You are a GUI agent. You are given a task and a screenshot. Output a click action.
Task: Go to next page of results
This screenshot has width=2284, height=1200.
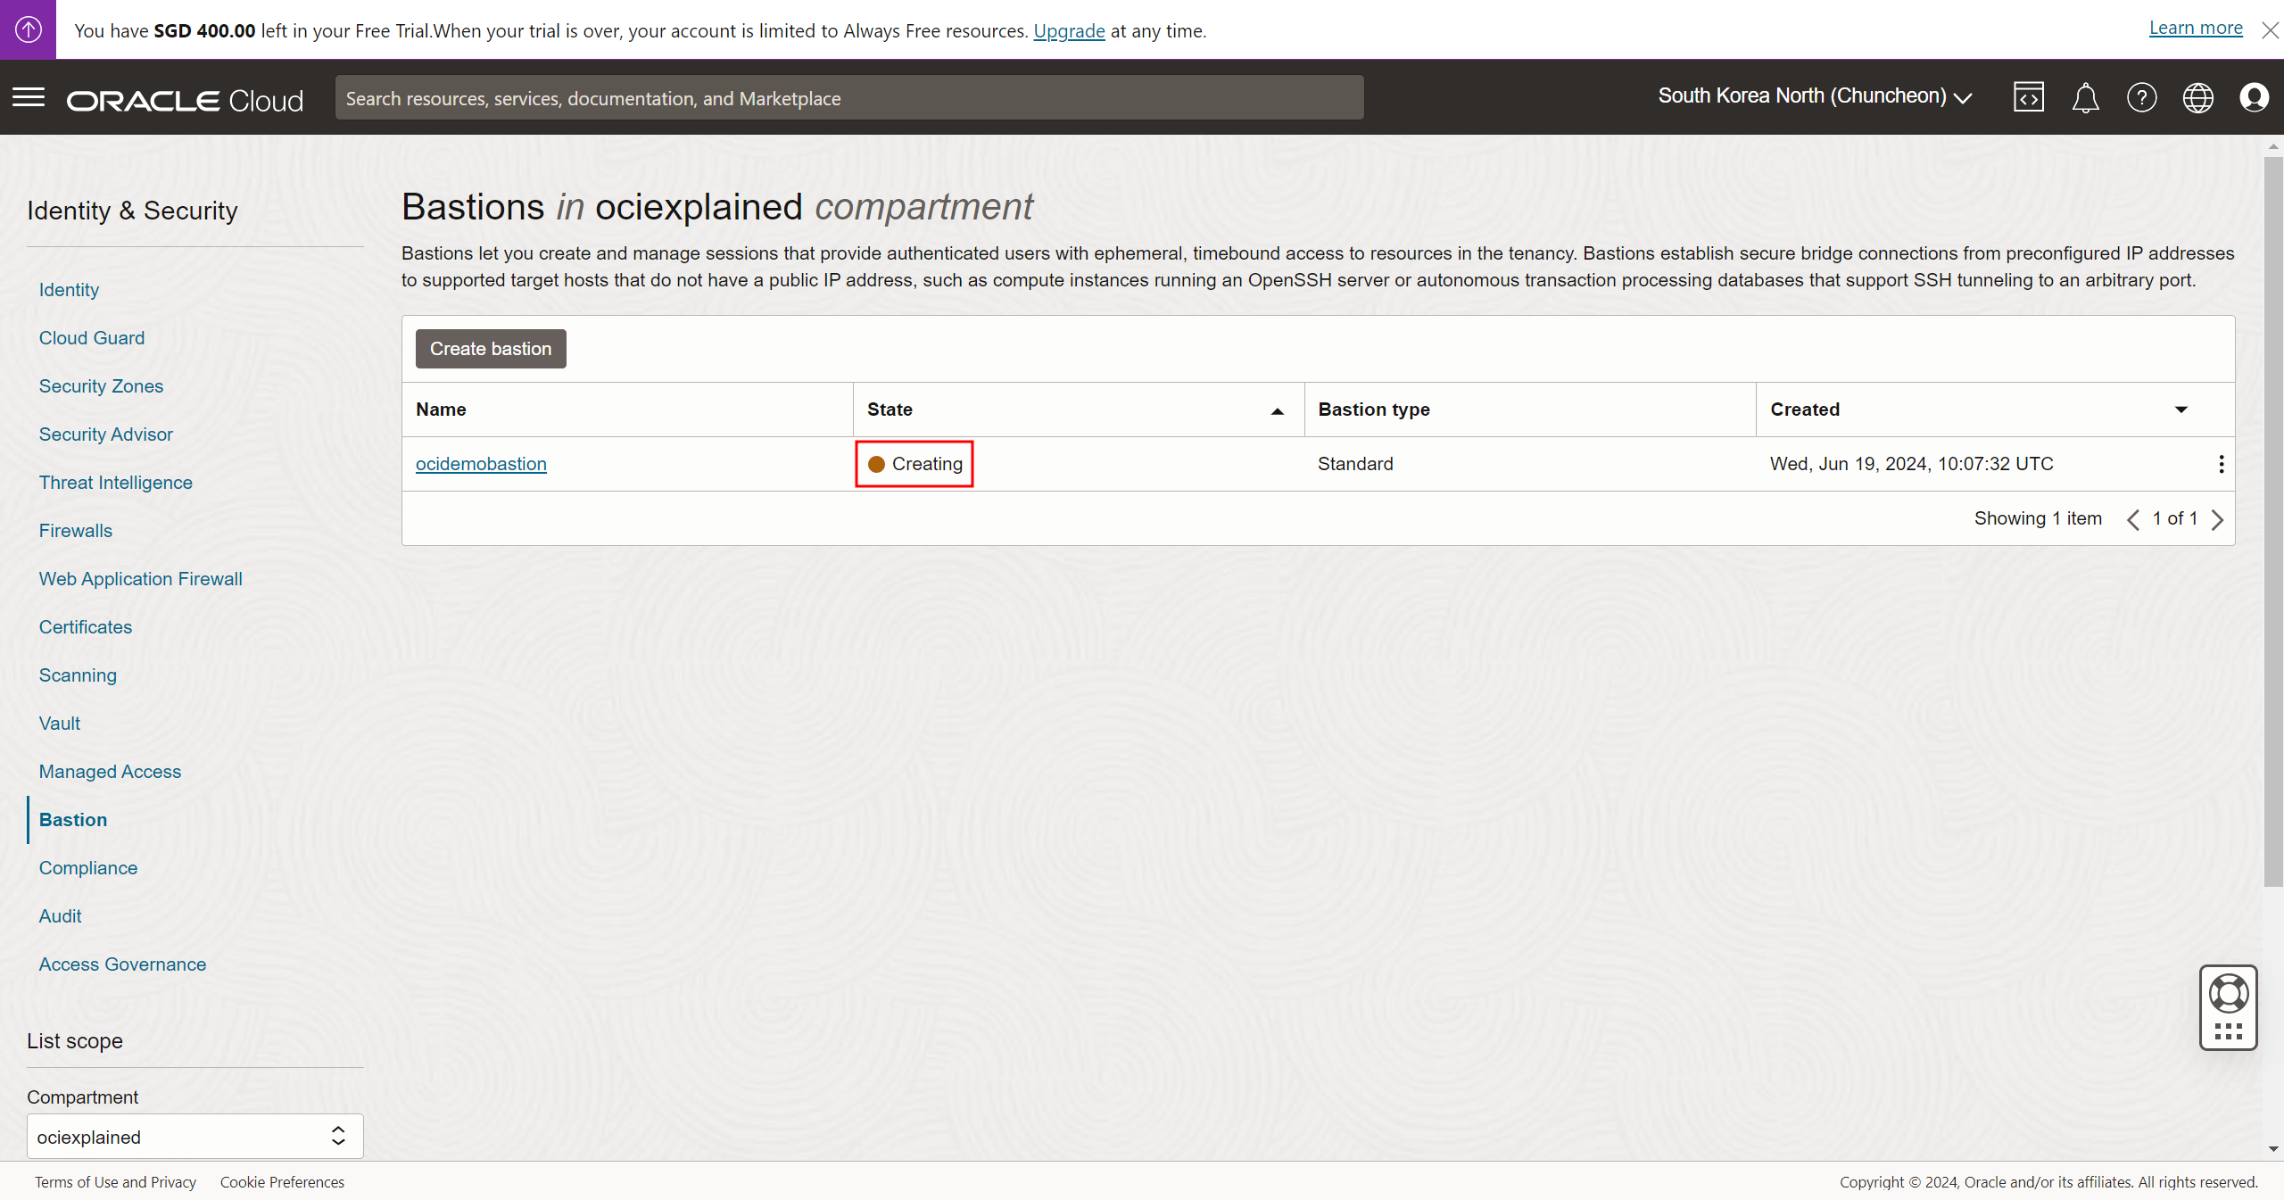(x=2217, y=519)
